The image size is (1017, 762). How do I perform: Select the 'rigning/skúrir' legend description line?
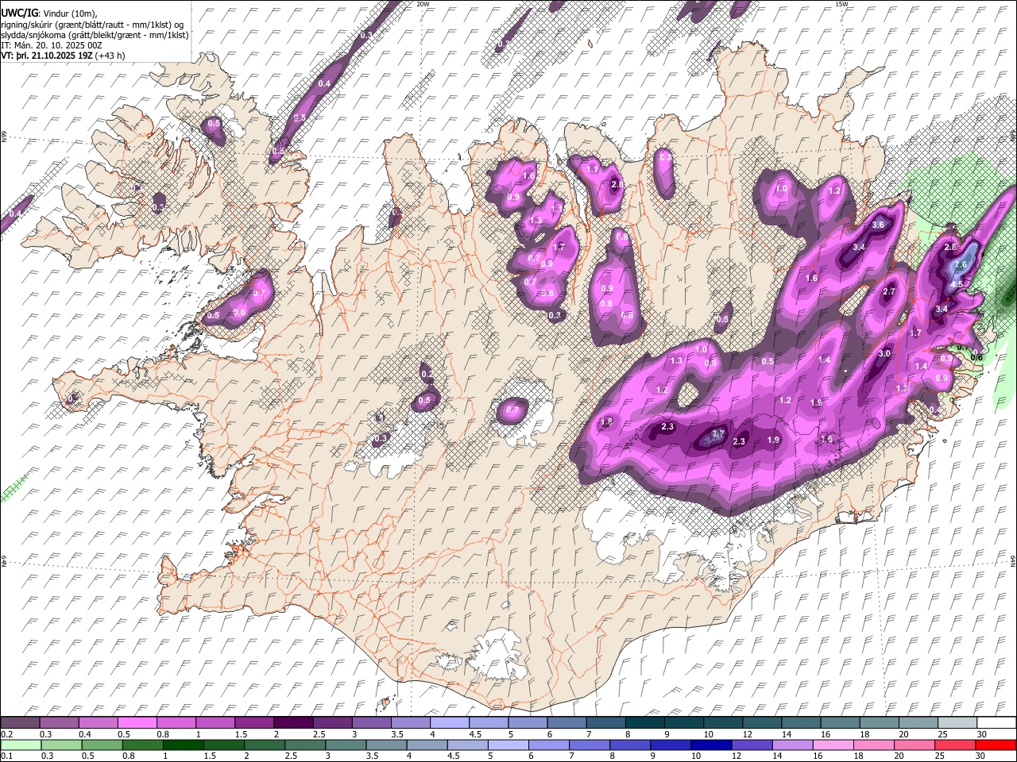pos(92,25)
